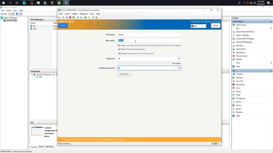Image resolution: width=273 pixels, height=153 pixels.
Task: Open View menu in Virtual Machine Connection
Action: pos(92,14)
